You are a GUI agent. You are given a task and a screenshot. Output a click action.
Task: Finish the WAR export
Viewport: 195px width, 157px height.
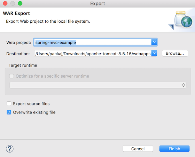174,149
